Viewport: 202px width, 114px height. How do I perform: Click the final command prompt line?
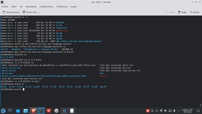tap(12, 89)
